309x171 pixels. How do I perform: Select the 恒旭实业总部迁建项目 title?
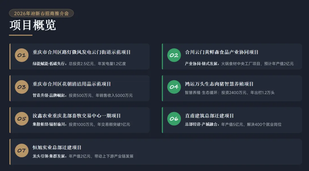tap(57, 148)
